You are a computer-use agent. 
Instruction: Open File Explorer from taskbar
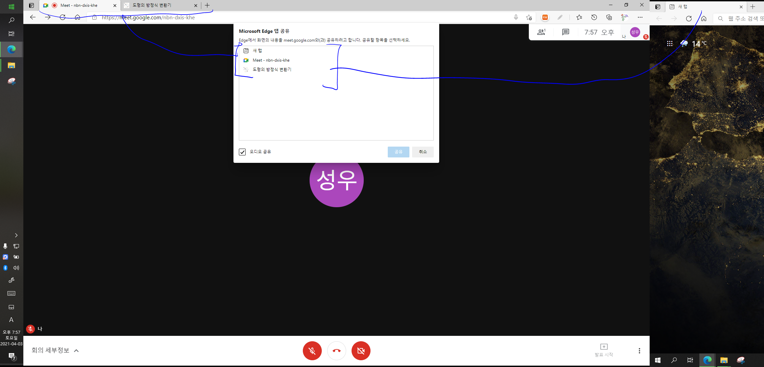pos(12,65)
